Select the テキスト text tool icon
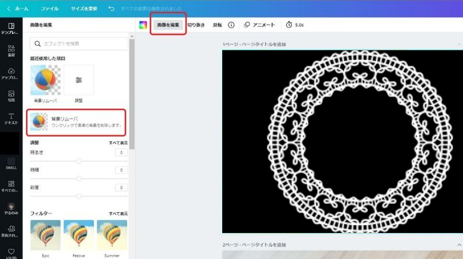Viewport: 463px width, 259px height. pyautogui.click(x=11, y=119)
